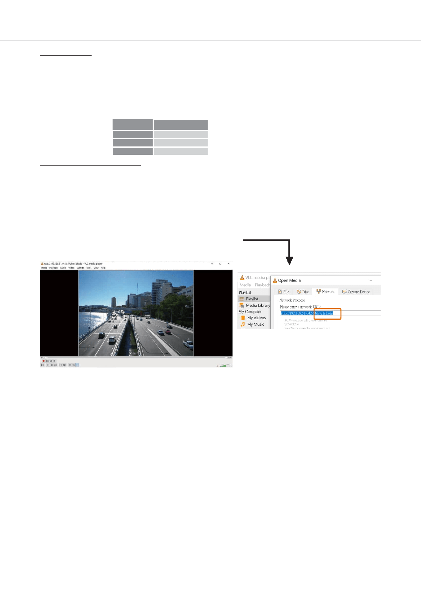
Task: Adjust the green volume slider
Action: coord(225,365)
